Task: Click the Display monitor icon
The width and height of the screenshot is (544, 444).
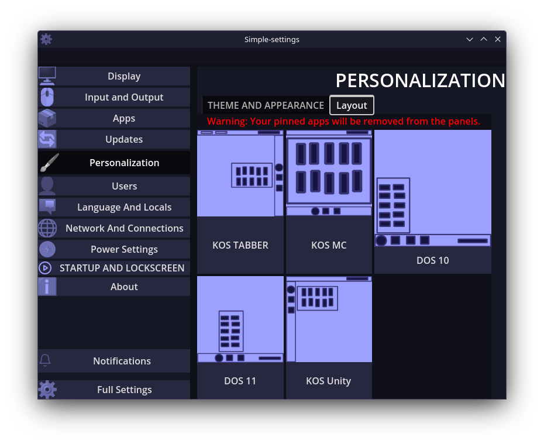Action: click(x=47, y=76)
